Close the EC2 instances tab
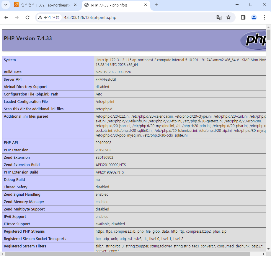Viewport: 271px width, 256px height. 75,5
